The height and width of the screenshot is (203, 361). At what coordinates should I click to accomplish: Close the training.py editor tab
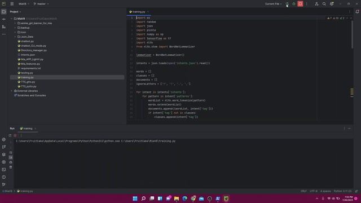[148, 12]
